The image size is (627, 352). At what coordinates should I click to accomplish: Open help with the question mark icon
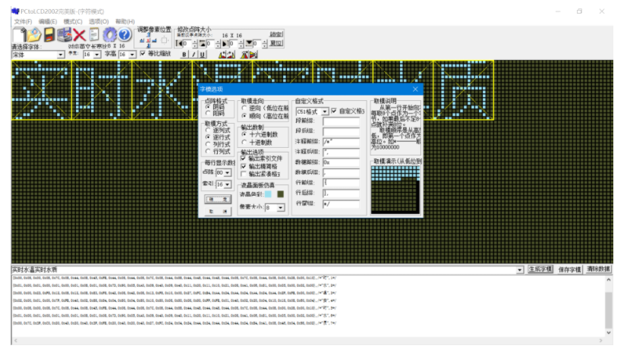124,35
